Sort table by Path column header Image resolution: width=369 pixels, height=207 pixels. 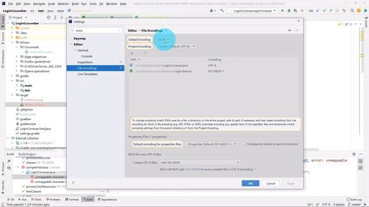[135, 59]
